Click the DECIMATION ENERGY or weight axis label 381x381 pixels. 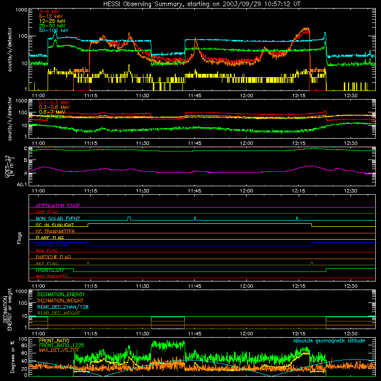[7, 309]
